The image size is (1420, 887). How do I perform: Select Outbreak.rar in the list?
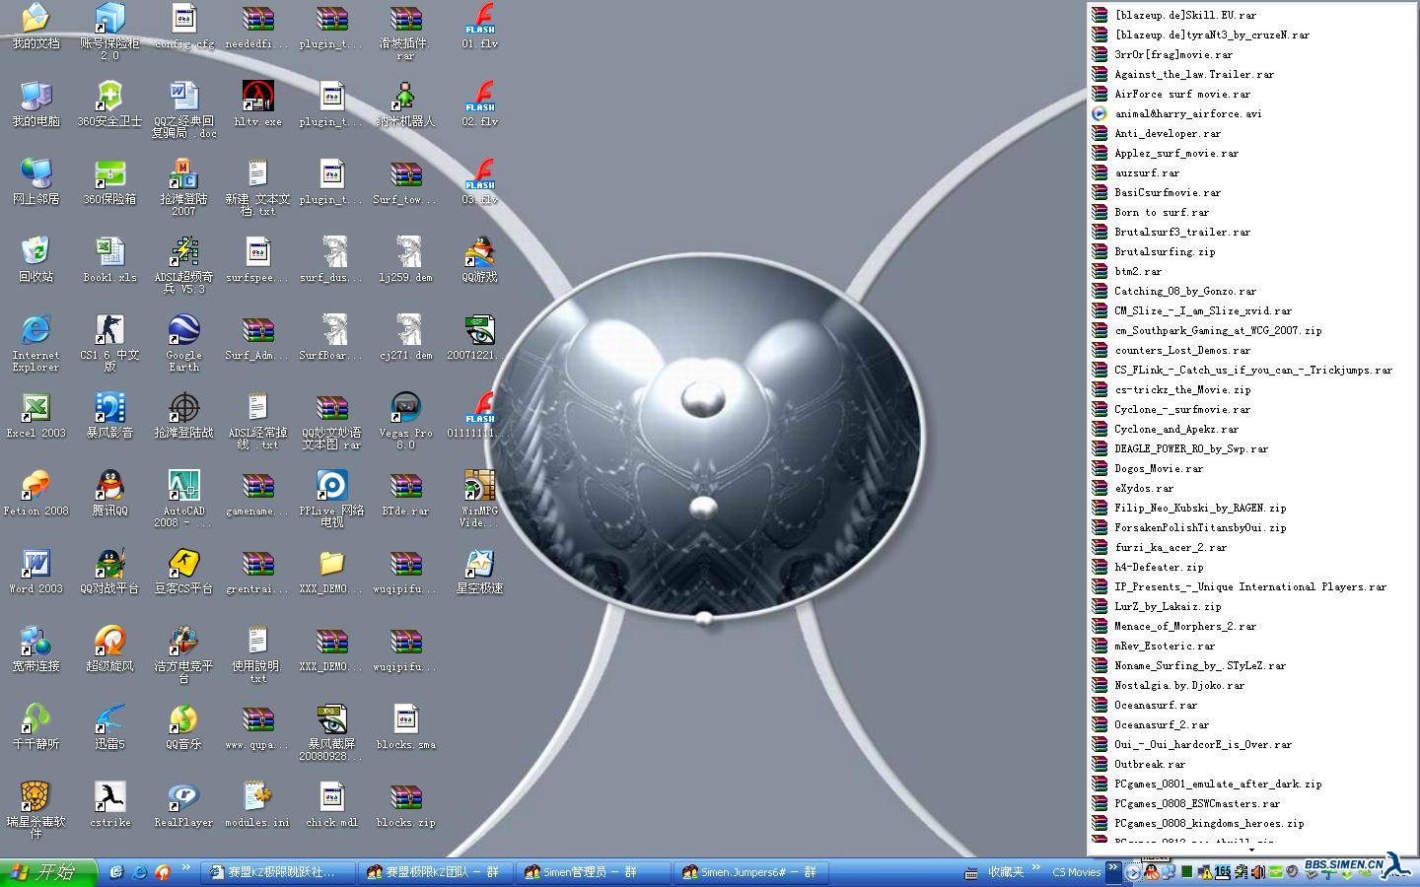click(1250, 764)
